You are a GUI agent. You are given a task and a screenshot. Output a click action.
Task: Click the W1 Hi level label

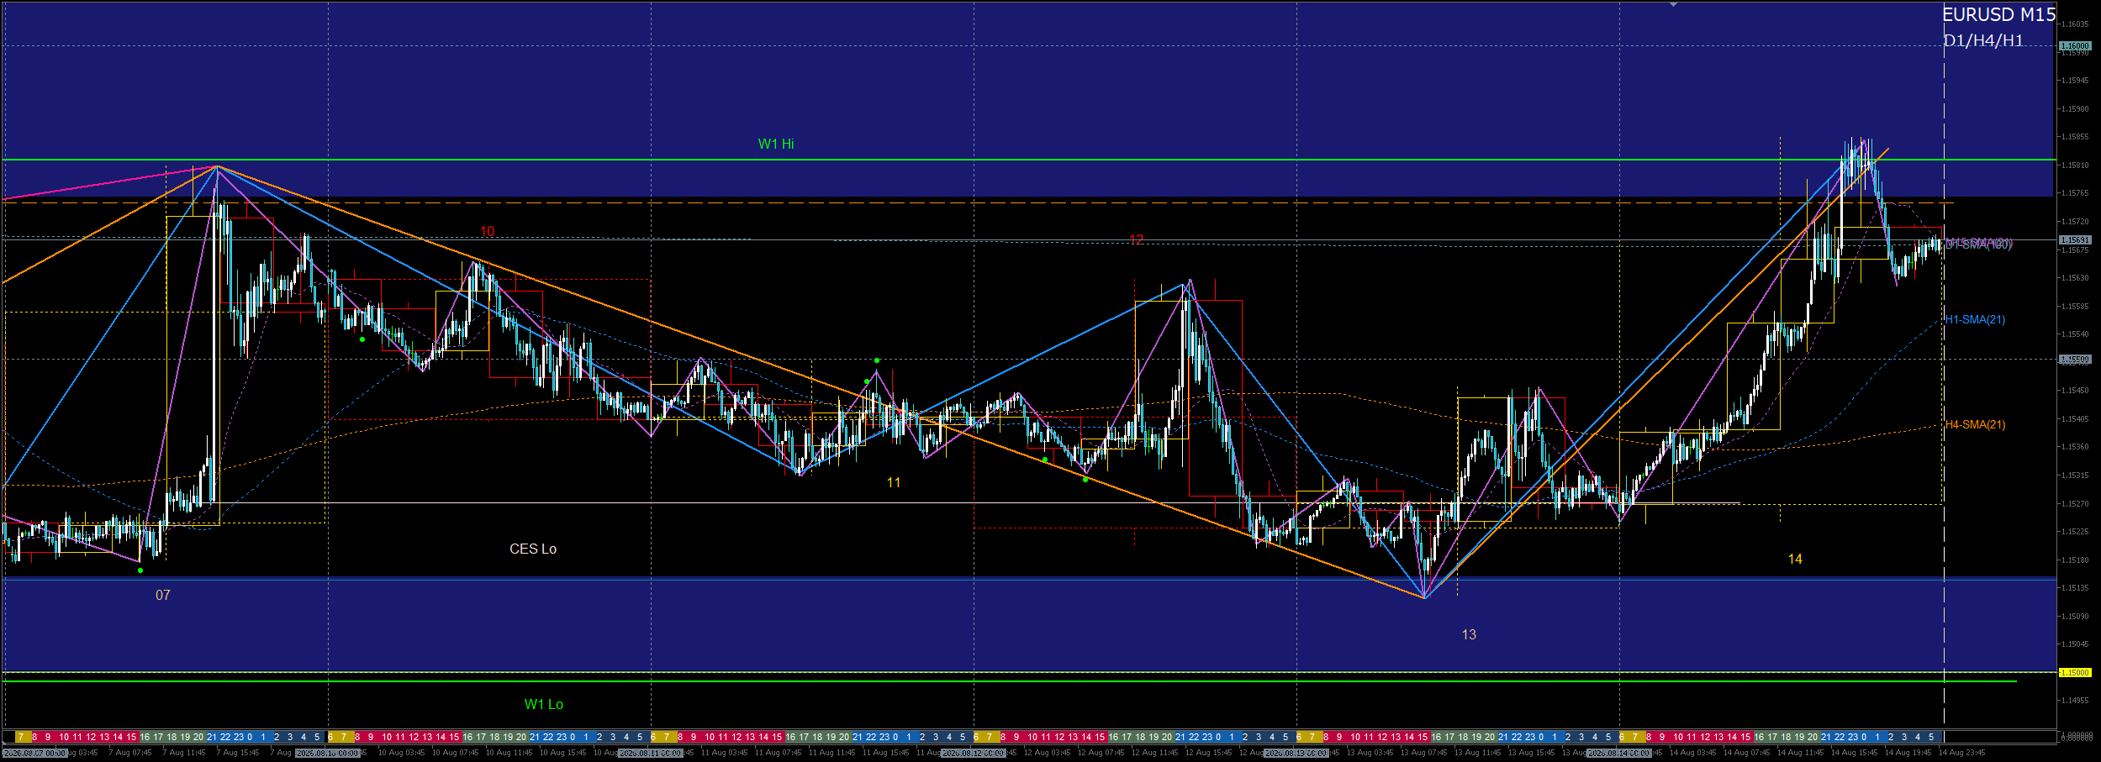pos(776,144)
